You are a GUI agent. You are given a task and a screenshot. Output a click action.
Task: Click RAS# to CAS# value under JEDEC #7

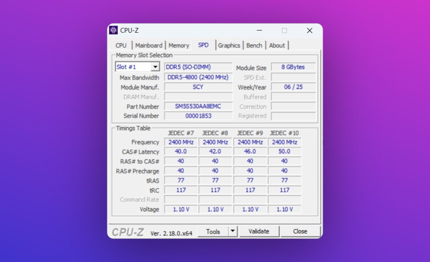(x=181, y=161)
